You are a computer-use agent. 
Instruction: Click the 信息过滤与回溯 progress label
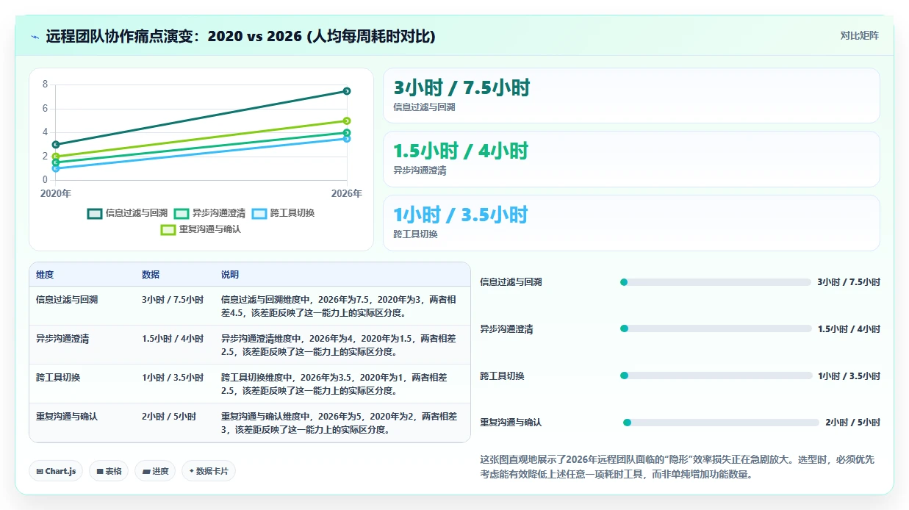[511, 282]
